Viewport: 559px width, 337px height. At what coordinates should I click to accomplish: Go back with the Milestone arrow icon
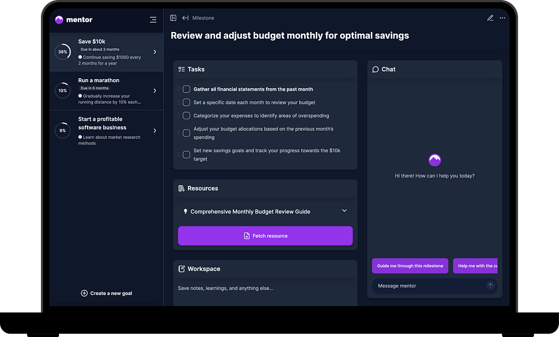pyautogui.click(x=185, y=18)
